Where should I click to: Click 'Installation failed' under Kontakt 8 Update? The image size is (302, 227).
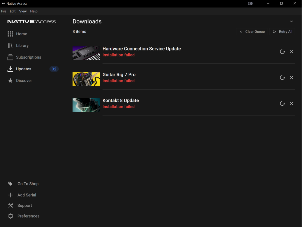[118, 107]
